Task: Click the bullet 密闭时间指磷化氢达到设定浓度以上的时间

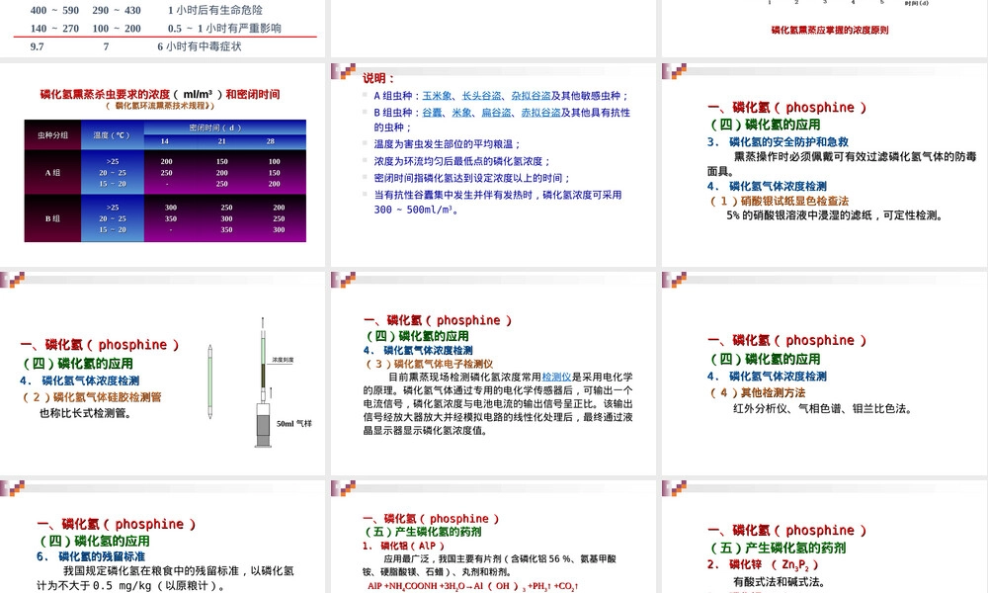Action: tap(472, 178)
